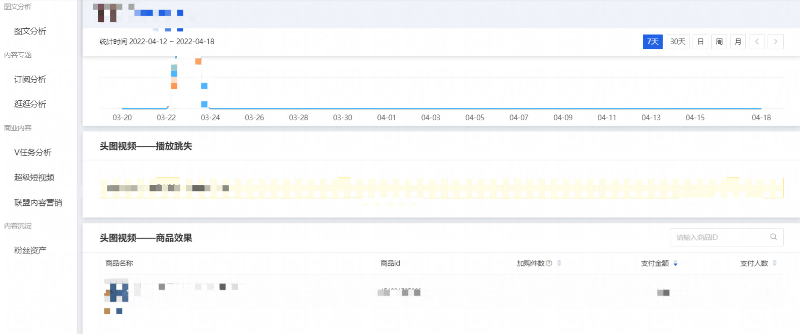Click the 统计时间 2022-04-12 ~ 2022-04-18 text
Image resolution: width=800 pixels, height=334 pixels.
(157, 42)
